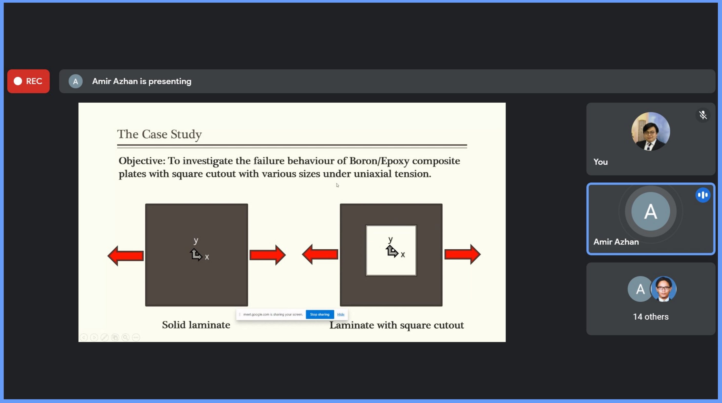
Task: Click the muted microphone icon on your tile
Action: tap(703, 115)
